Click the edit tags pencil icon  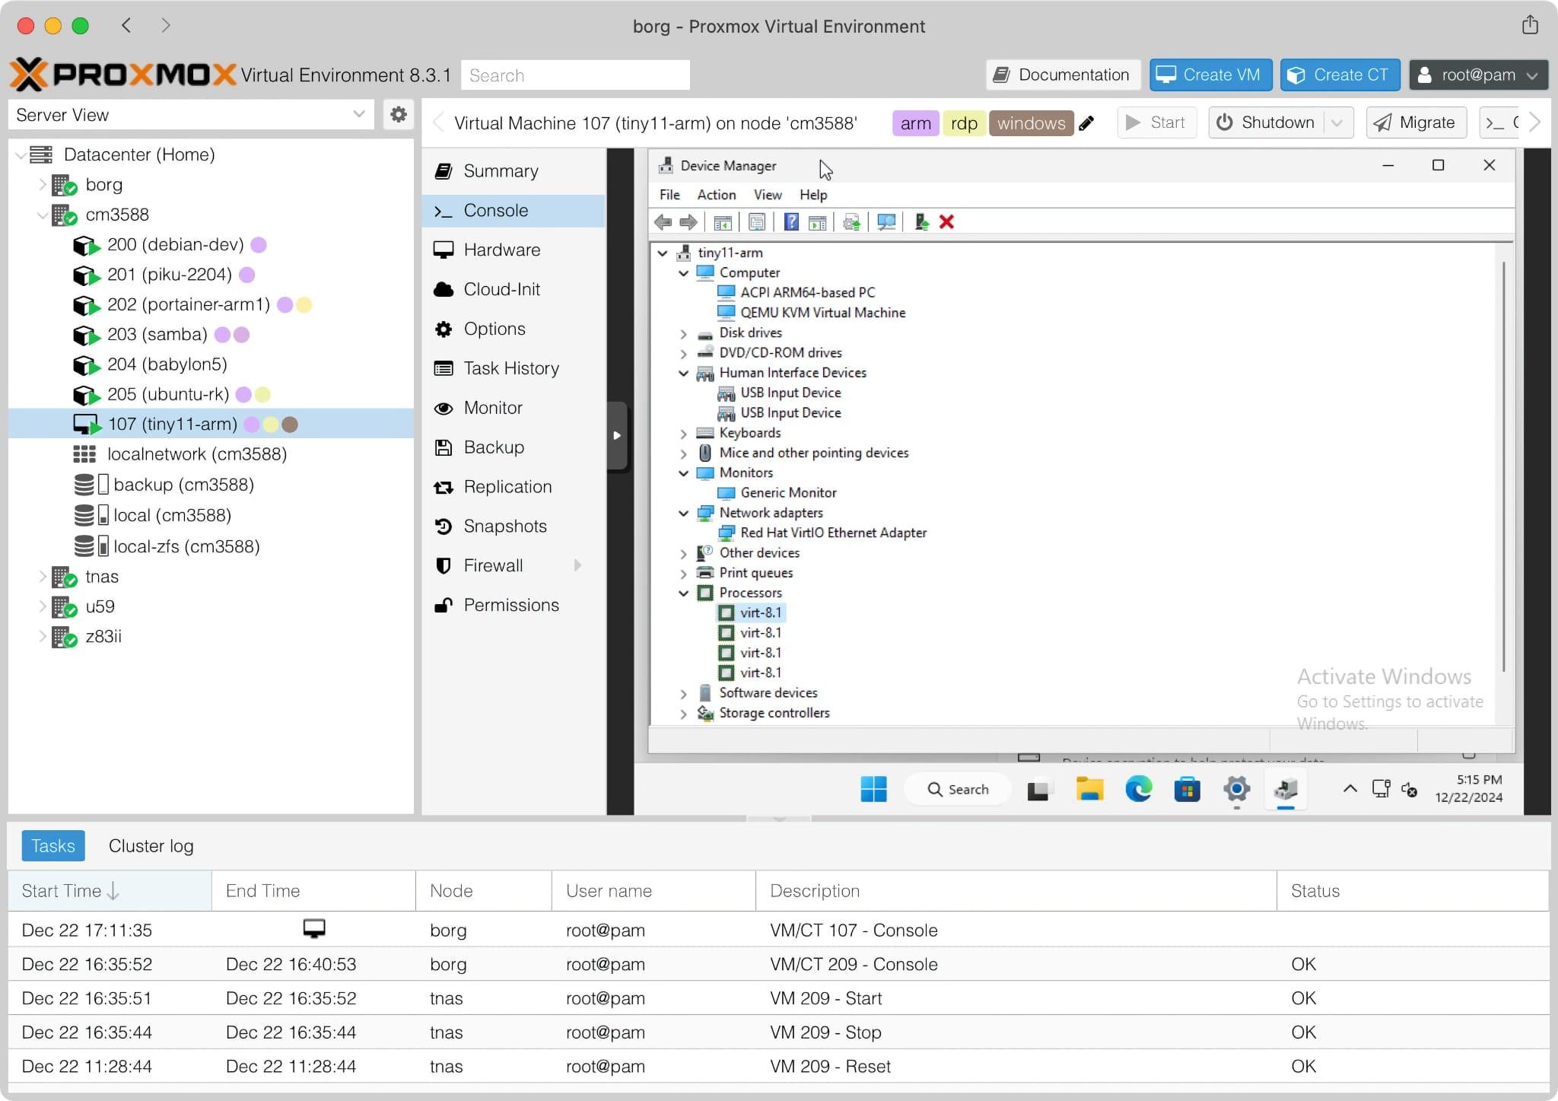point(1087,123)
